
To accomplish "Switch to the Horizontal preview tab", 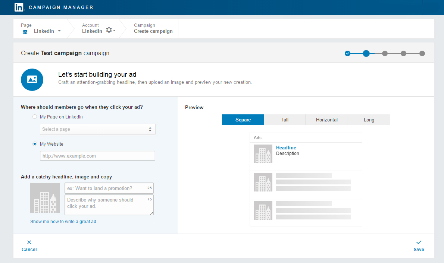I will click(326, 120).
